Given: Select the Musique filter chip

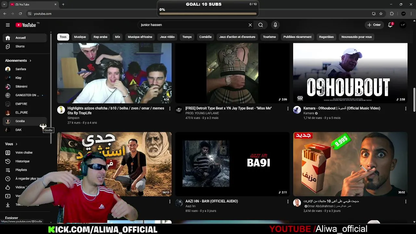Looking at the screenshot, I should point(80,37).
